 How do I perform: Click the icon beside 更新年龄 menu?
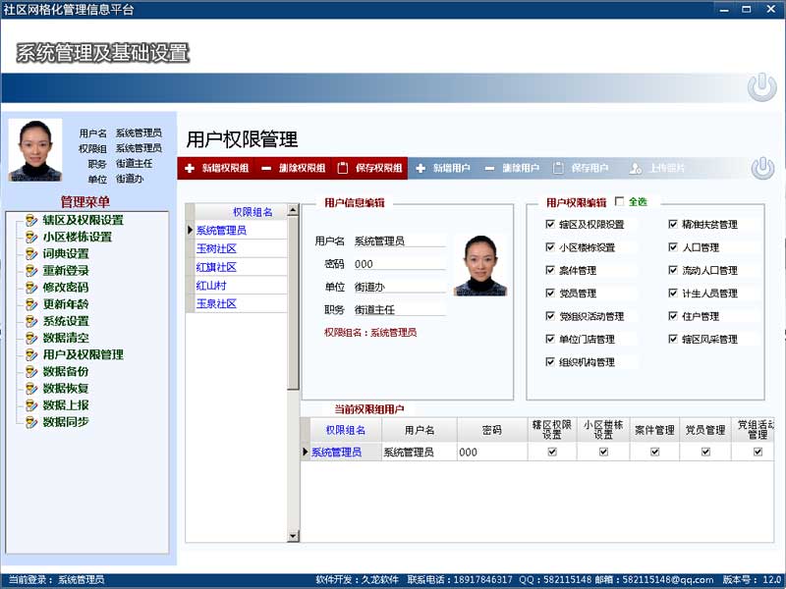pos(31,304)
